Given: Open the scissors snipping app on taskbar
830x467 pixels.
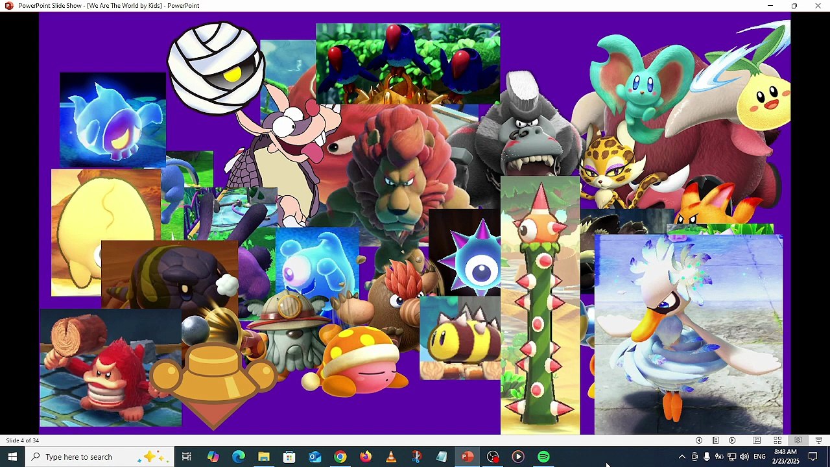Looking at the screenshot, I should [416, 457].
